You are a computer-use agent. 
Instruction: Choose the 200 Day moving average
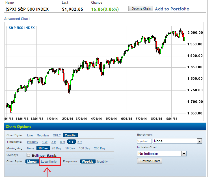(100, 148)
